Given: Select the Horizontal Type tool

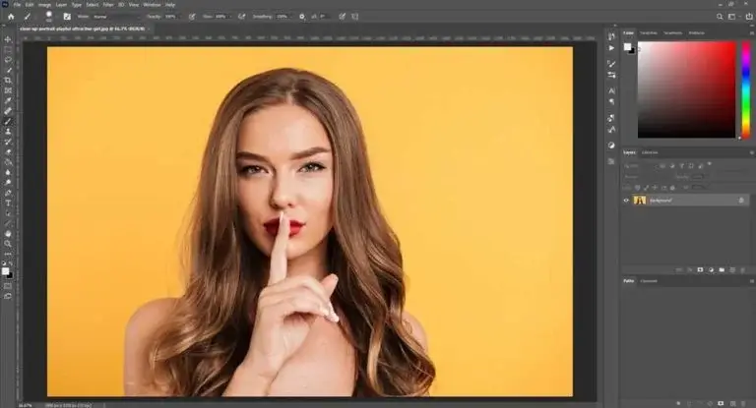Looking at the screenshot, I should pyautogui.click(x=8, y=204).
